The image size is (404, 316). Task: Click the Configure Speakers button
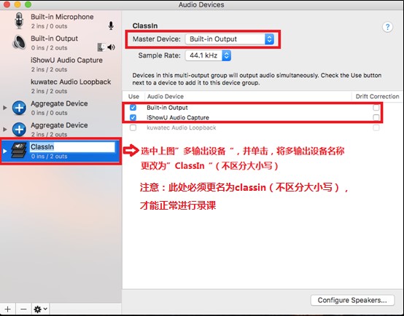pos(352,300)
